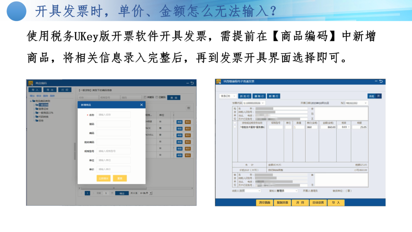Tick the 未赋码 checkbox
The height and width of the screenshot is (232, 412).
[x=145, y=97]
